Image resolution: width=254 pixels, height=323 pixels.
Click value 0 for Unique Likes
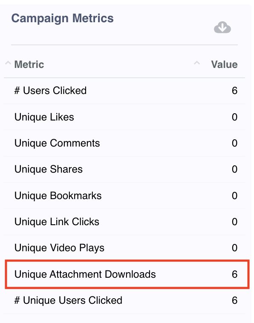[234, 117]
